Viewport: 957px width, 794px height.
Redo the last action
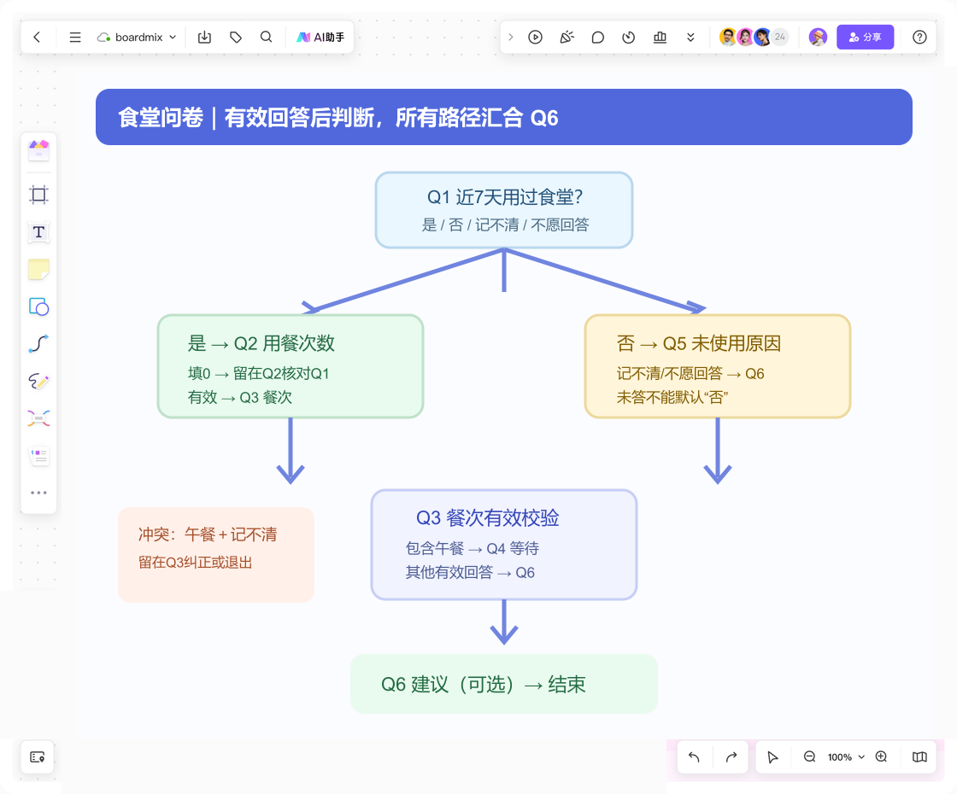click(x=731, y=756)
